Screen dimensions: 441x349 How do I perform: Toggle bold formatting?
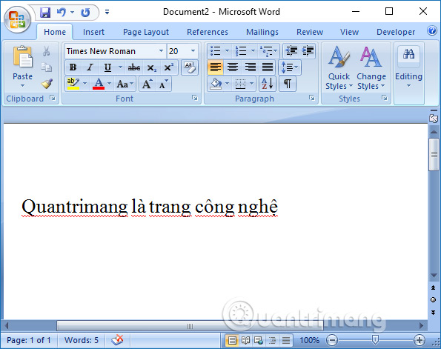tap(73, 67)
